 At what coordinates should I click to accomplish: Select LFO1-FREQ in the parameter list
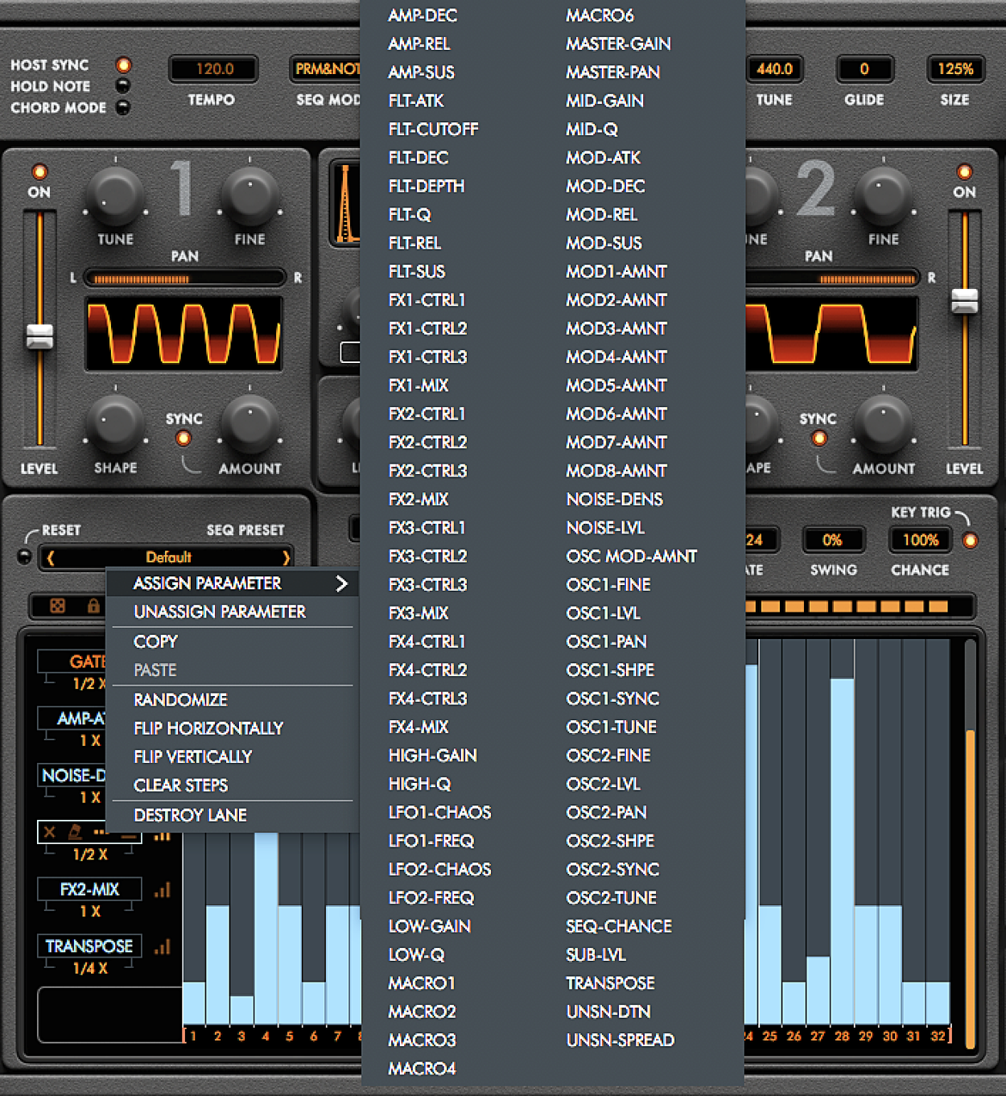(431, 841)
